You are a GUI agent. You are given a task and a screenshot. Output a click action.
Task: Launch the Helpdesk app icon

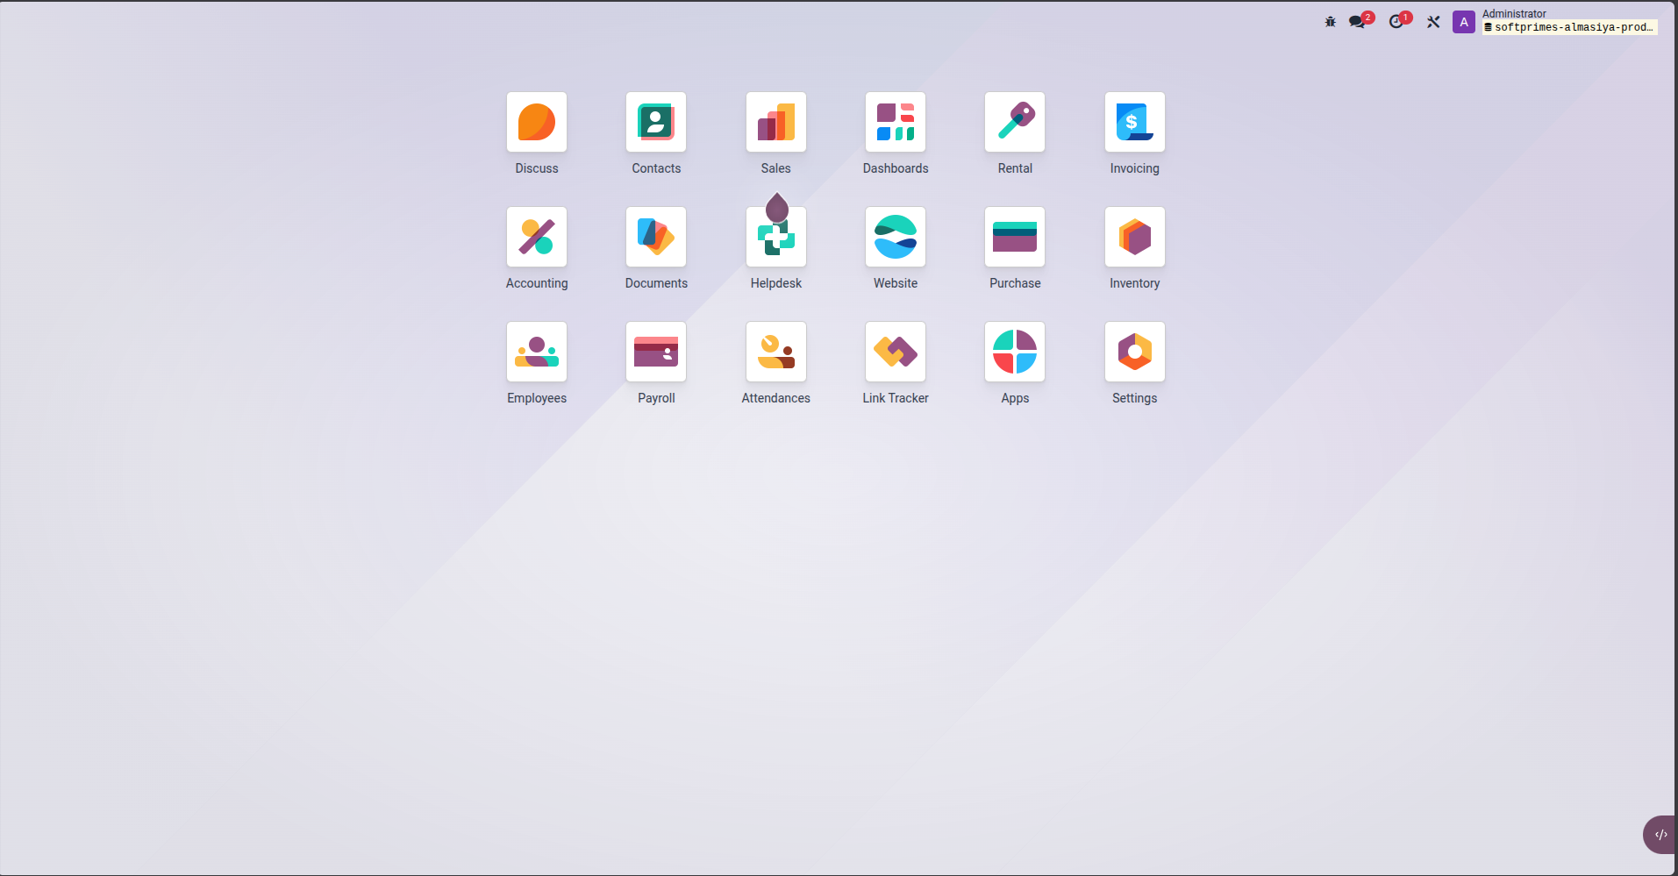click(776, 237)
